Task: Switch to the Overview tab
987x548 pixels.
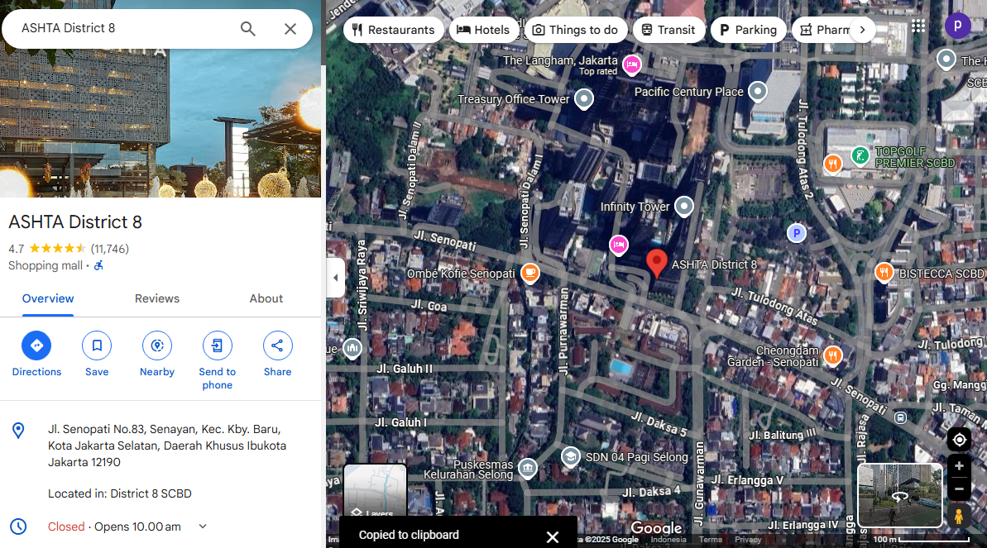Action: [48, 299]
